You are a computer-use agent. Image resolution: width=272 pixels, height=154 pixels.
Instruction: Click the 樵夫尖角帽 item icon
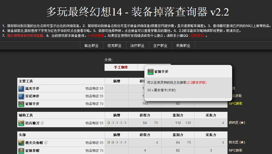click(21, 143)
